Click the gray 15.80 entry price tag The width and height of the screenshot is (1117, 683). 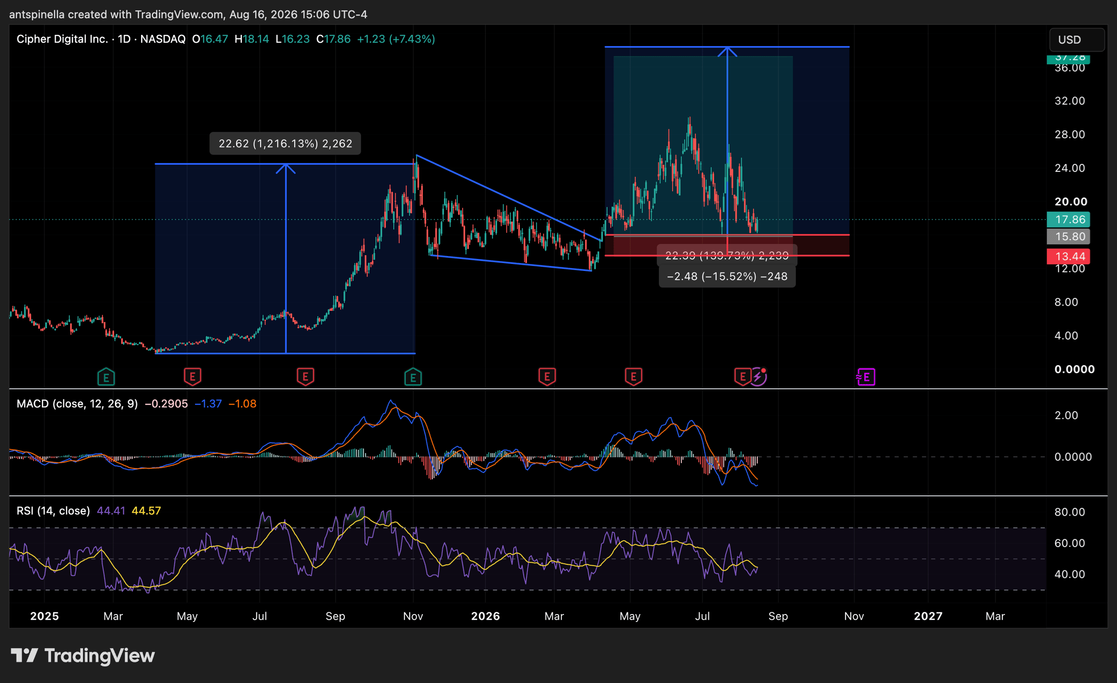pyautogui.click(x=1068, y=237)
